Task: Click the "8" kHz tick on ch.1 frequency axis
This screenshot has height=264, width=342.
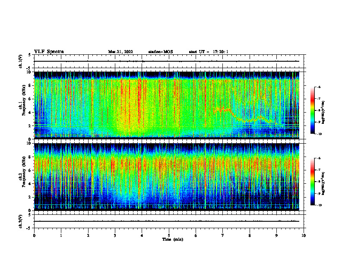Action: tap(30, 85)
